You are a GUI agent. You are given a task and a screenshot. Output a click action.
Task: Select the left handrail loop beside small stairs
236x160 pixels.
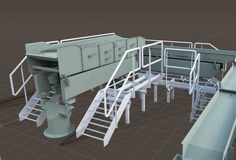[21, 77]
